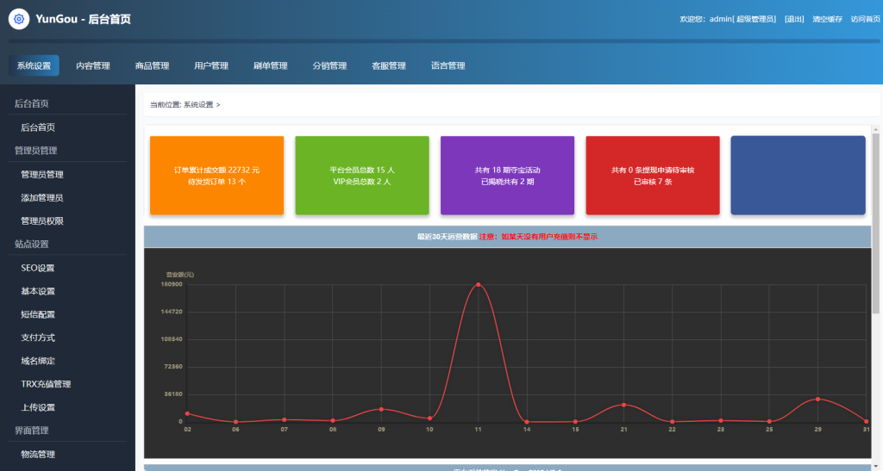Click the green member count card

(361, 175)
